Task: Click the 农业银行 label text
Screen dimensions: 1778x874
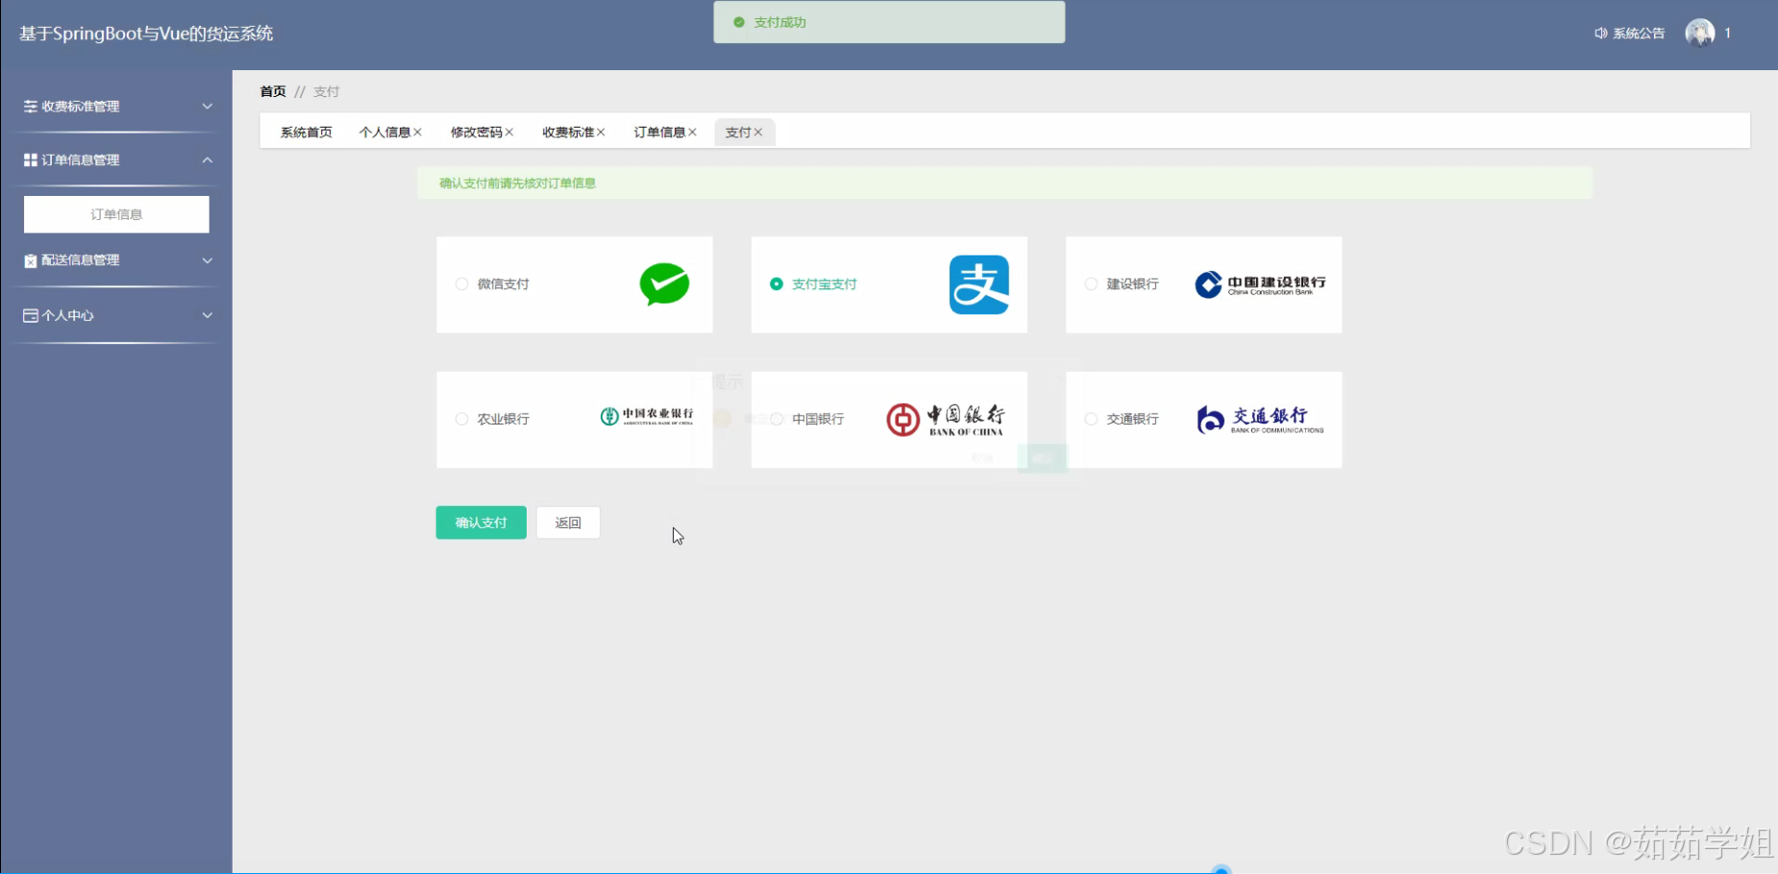Action: (x=504, y=420)
